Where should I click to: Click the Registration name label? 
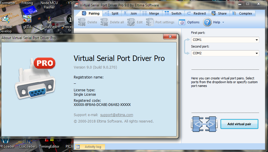(89, 77)
